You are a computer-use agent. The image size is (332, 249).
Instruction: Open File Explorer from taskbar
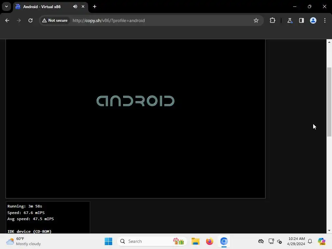[x=196, y=241]
